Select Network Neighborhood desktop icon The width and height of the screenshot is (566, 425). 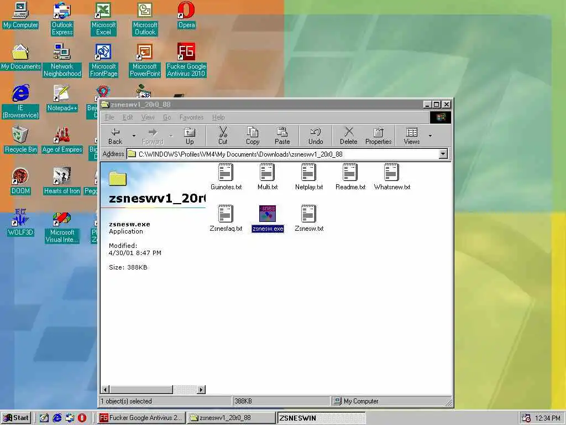point(62,60)
